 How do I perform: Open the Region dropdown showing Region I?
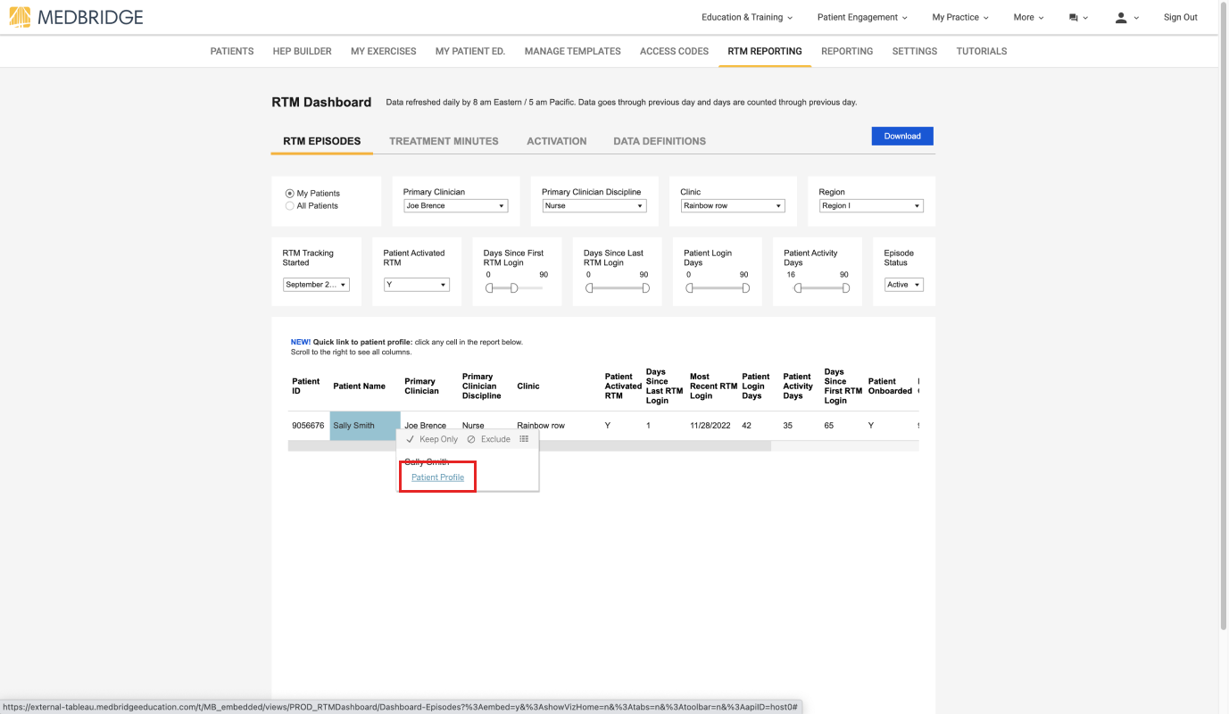[871, 206]
